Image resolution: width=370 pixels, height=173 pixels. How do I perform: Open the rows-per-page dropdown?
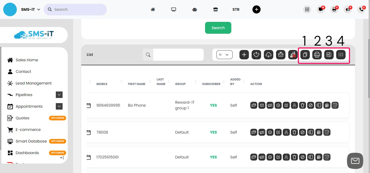point(224,55)
